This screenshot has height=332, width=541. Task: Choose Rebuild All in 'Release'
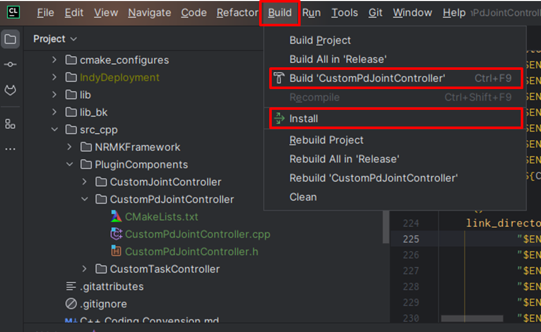click(x=395, y=159)
